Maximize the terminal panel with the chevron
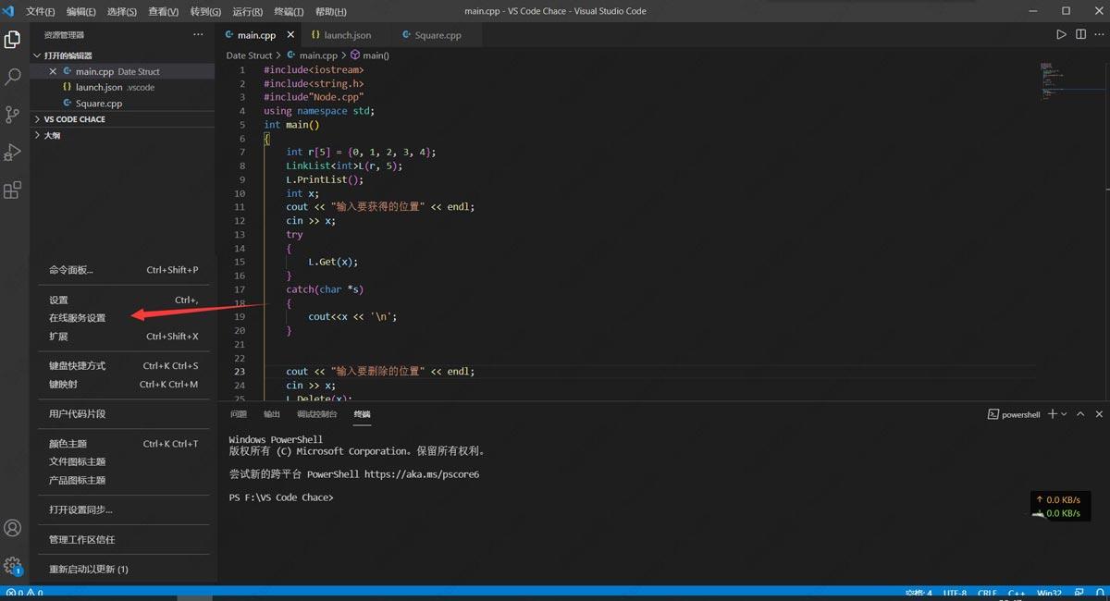Screen dimensions: 1110x601 pyautogui.click(x=1080, y=414)
